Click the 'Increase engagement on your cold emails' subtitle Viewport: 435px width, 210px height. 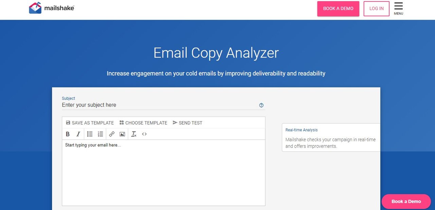pyautogui.click(x=216, y=74)
